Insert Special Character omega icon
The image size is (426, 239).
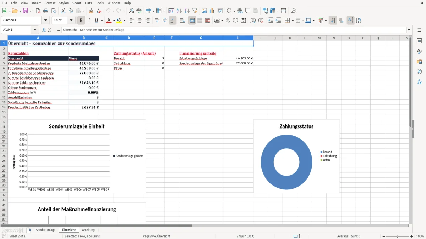pyautogui.click(x=229, y=11)
